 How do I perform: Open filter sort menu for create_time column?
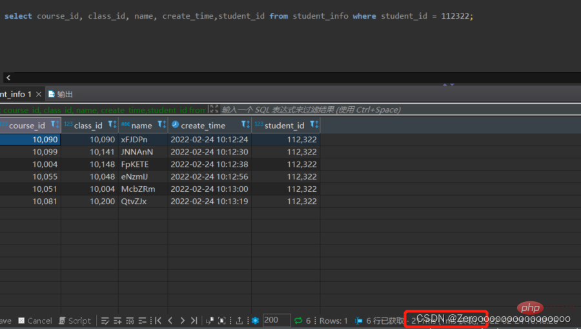tap(246, 124)
